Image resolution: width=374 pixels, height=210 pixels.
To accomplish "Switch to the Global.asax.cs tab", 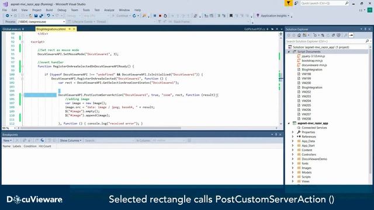I will point(12,29).
